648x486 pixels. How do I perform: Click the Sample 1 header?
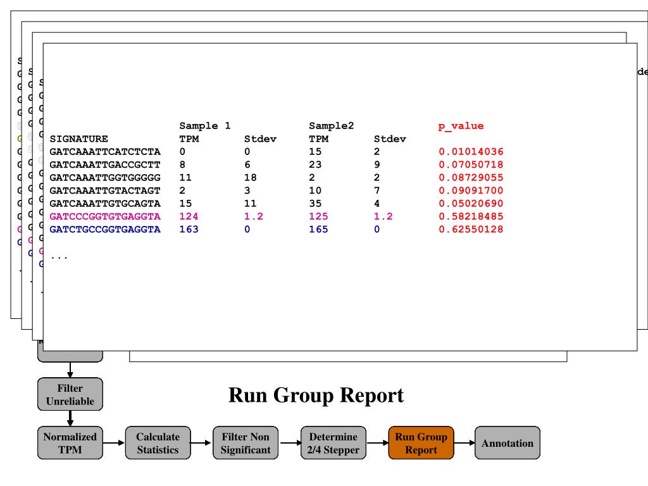coord(205,126)
